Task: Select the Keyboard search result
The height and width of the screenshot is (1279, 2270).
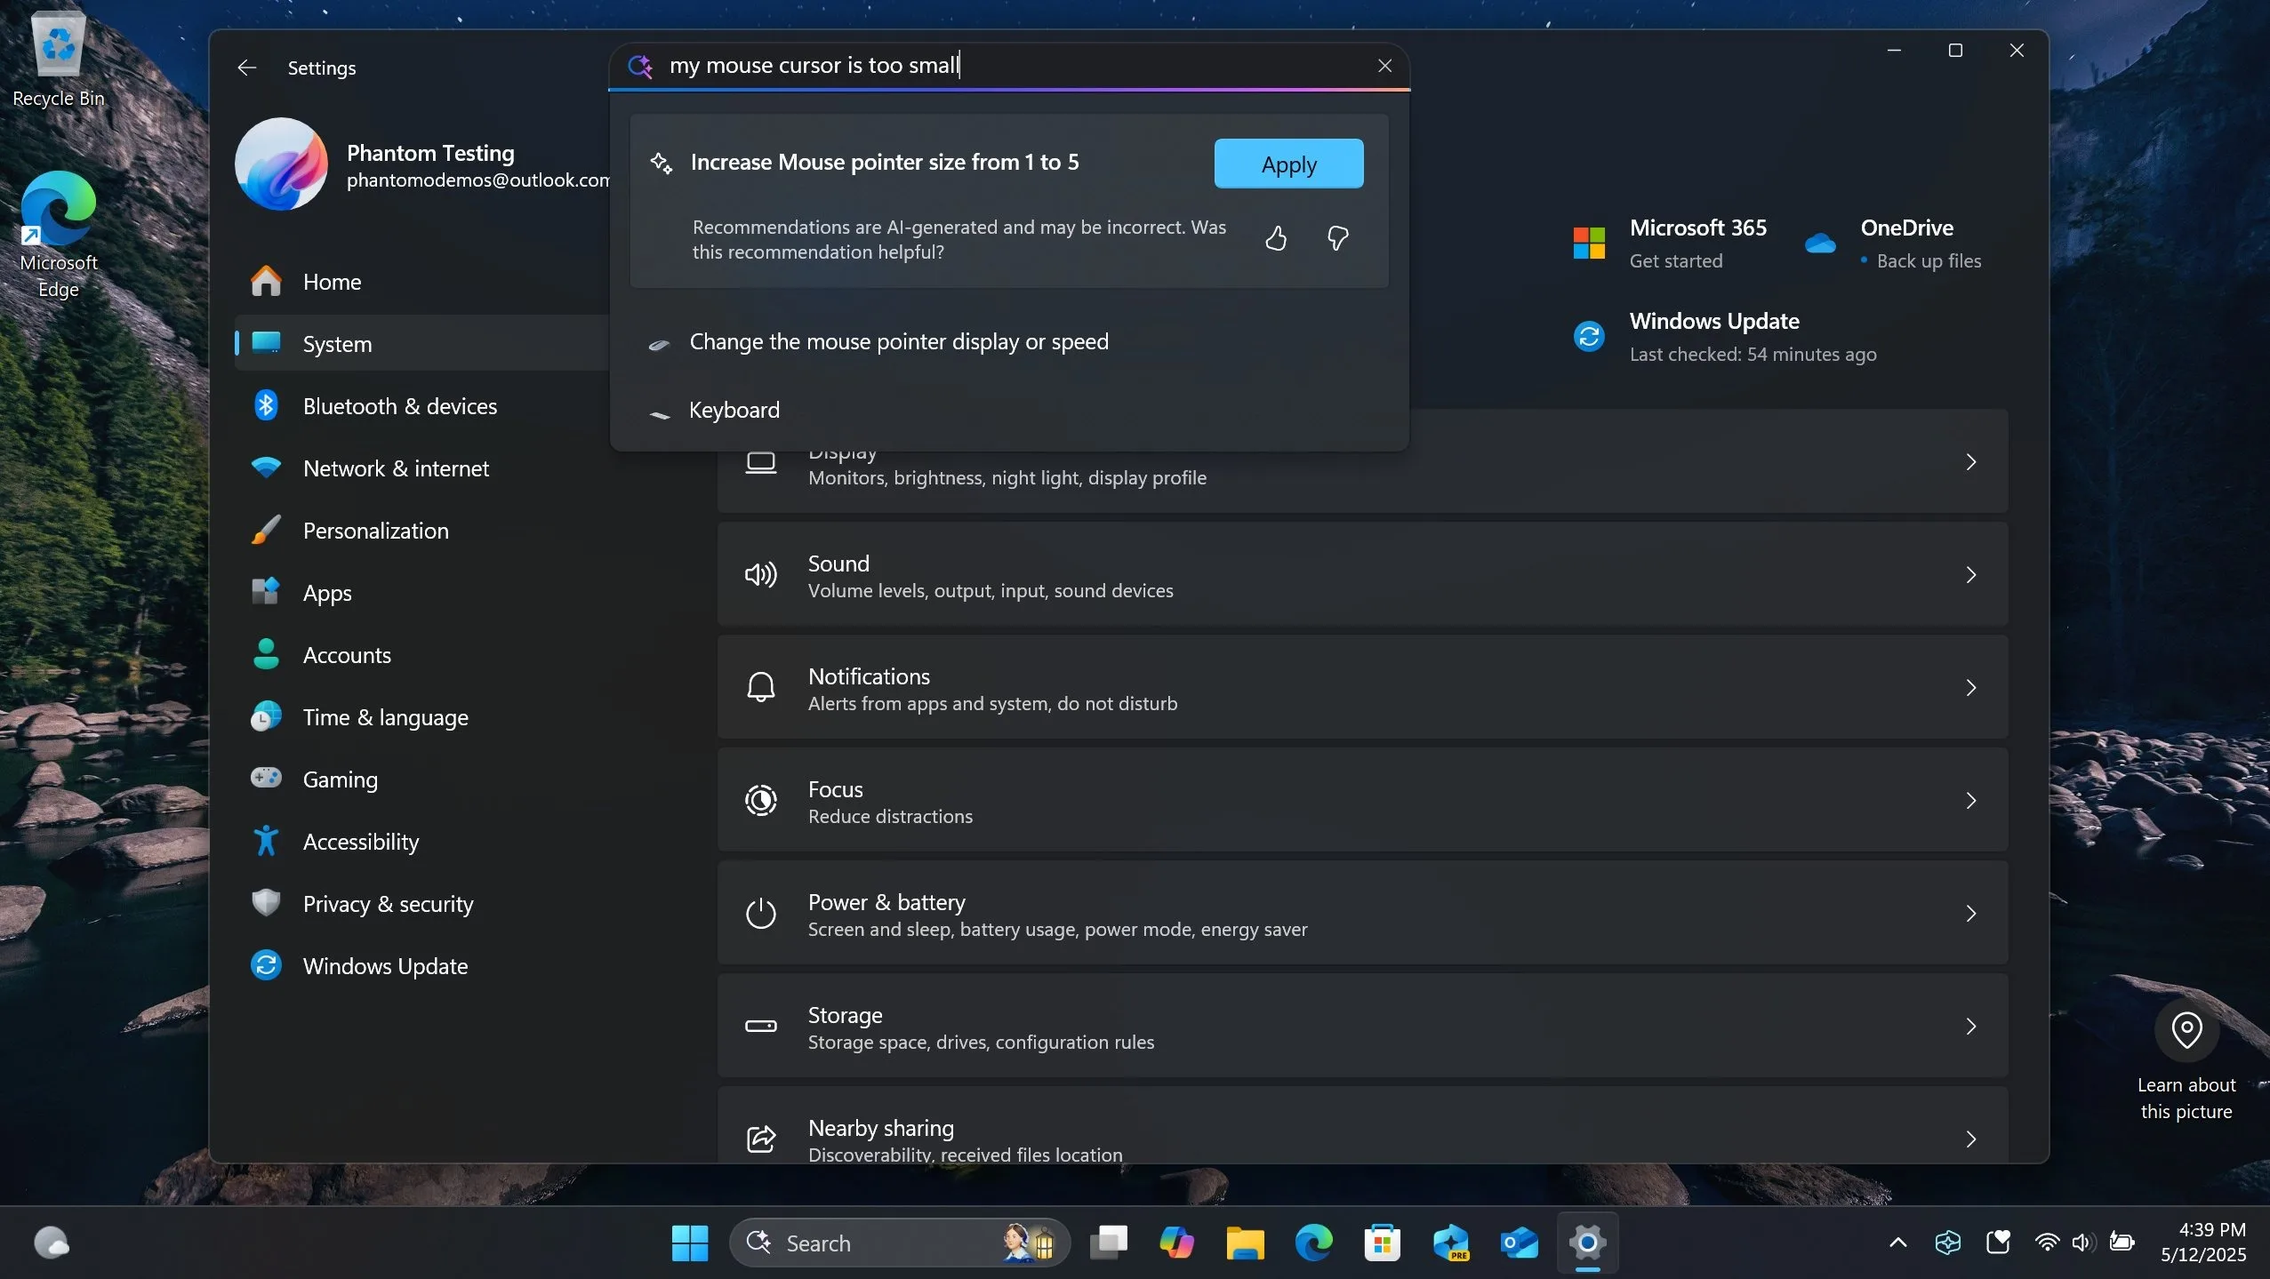Action: pyautogui.click(x=734, y=411)
